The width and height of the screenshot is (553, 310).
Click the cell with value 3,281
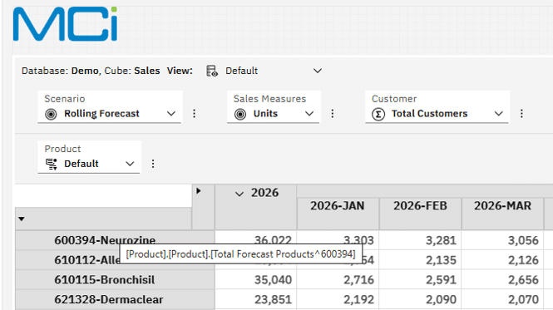(x=421, y=240)
